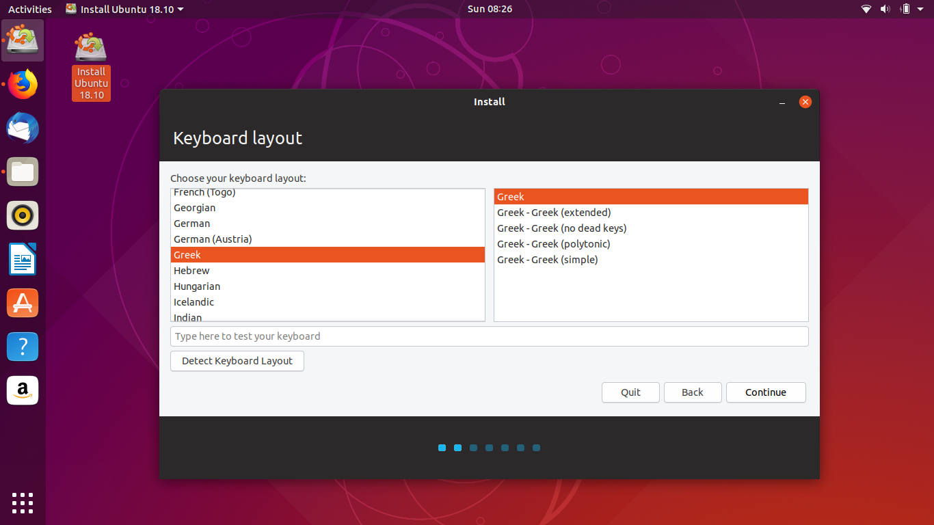
Task: Select Hungarian keyboard layout
Action: click(x=197, y=286)
